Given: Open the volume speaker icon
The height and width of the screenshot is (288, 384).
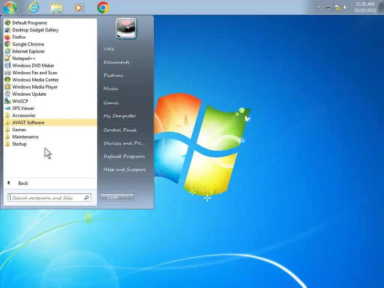Looking at the screenshot, I should (x=346, y=7).
